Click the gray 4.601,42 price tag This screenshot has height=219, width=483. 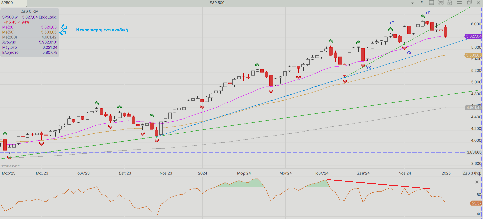473,108
